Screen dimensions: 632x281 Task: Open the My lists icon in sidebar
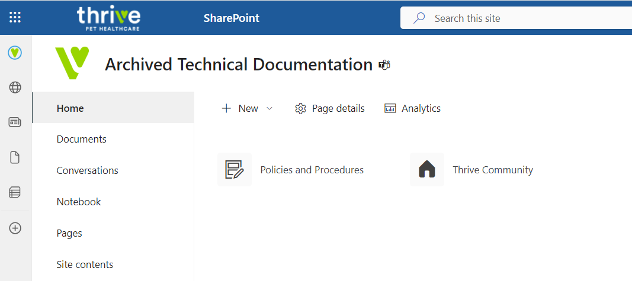15,192
